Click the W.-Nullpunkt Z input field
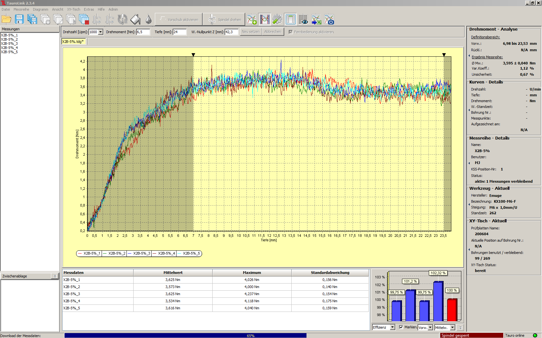Image resolution: width=542 pixels, height=338 pixels. click(x=232, y=32)
